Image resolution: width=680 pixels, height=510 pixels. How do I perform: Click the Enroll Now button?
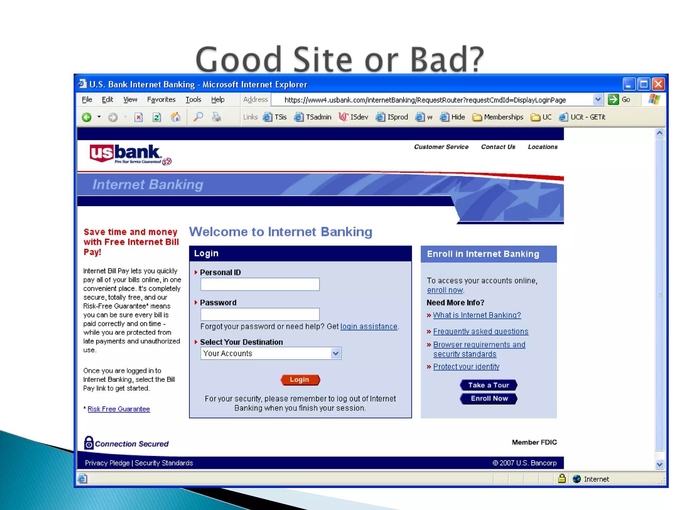[x=489, y=398]
